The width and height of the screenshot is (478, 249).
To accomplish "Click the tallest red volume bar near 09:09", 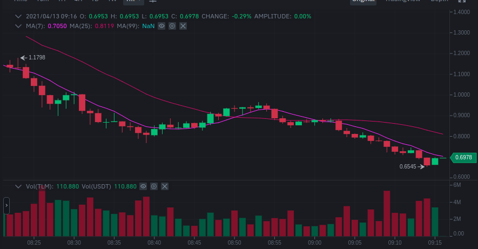I will [x=387, y=214].
